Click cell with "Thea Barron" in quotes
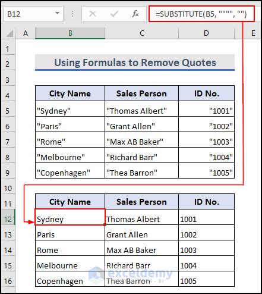Screen dimensions: 262x294 tap(142, 171)
